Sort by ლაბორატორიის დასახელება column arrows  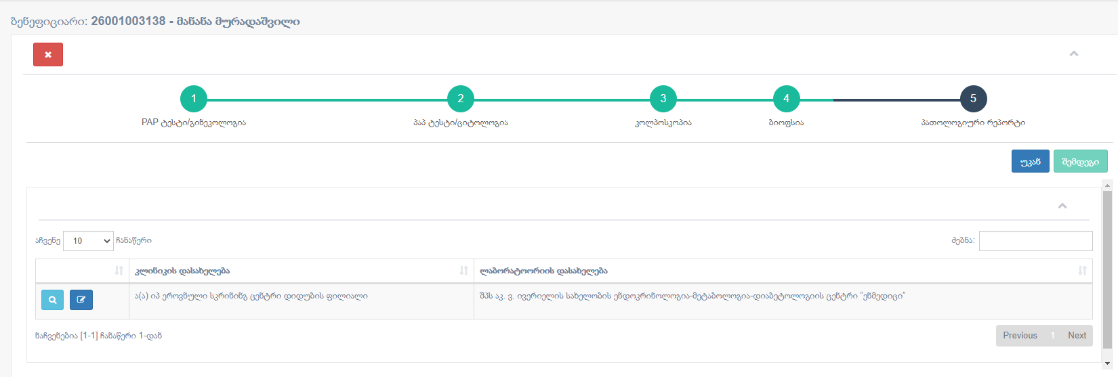1082,271
